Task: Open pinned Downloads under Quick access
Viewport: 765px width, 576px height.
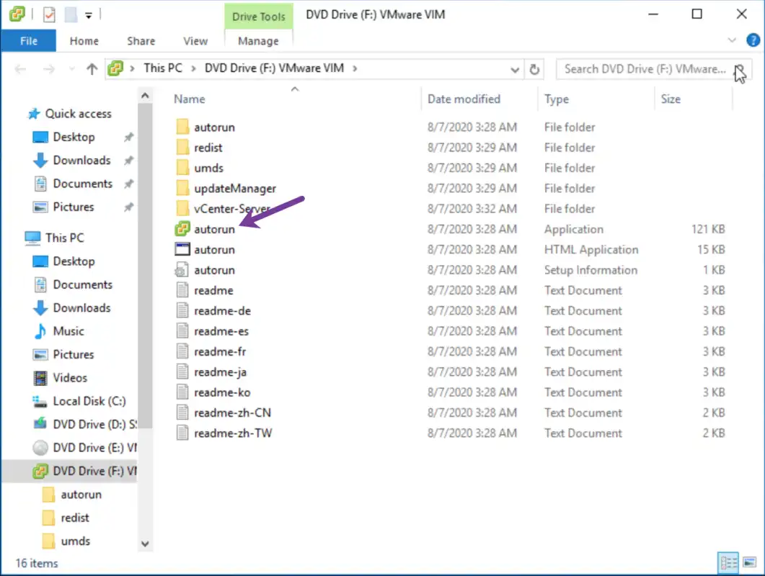Action: tap(81, 161)
